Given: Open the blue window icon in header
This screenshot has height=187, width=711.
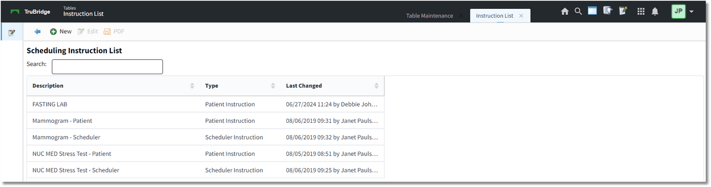Looking at the screenshot, I should tap(592, 11).
